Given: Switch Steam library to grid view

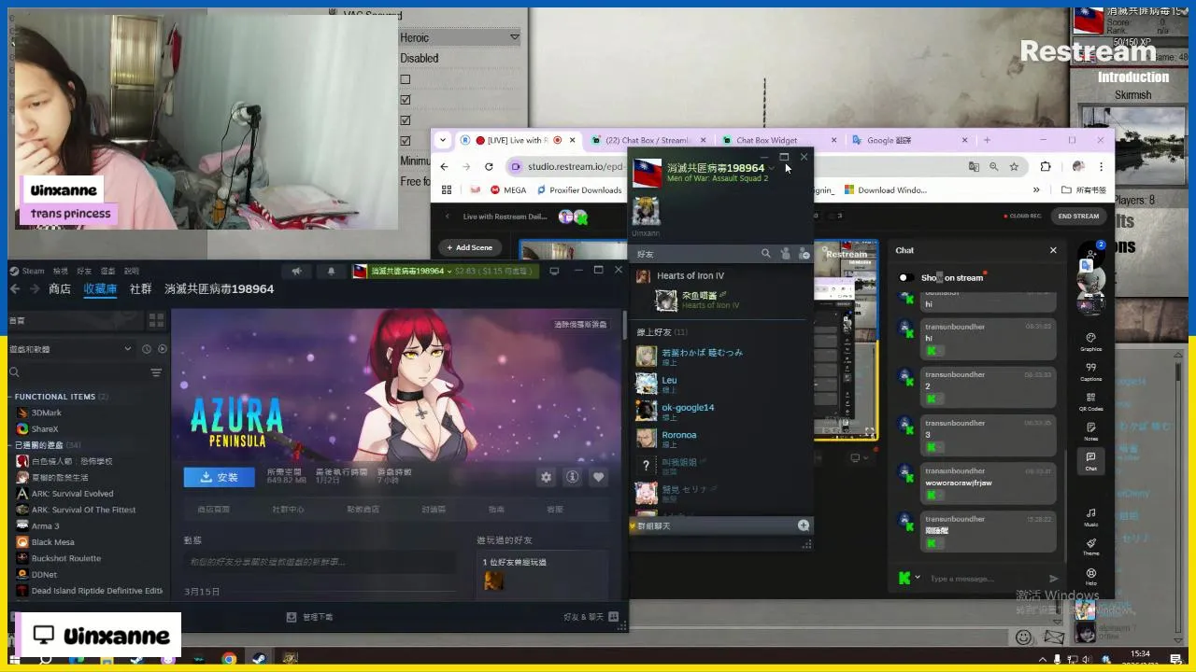Looking at the screenshot, I should pos(156,320).
